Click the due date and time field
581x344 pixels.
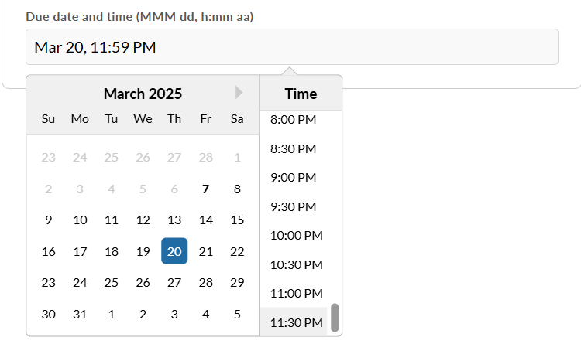coord(291,47)
